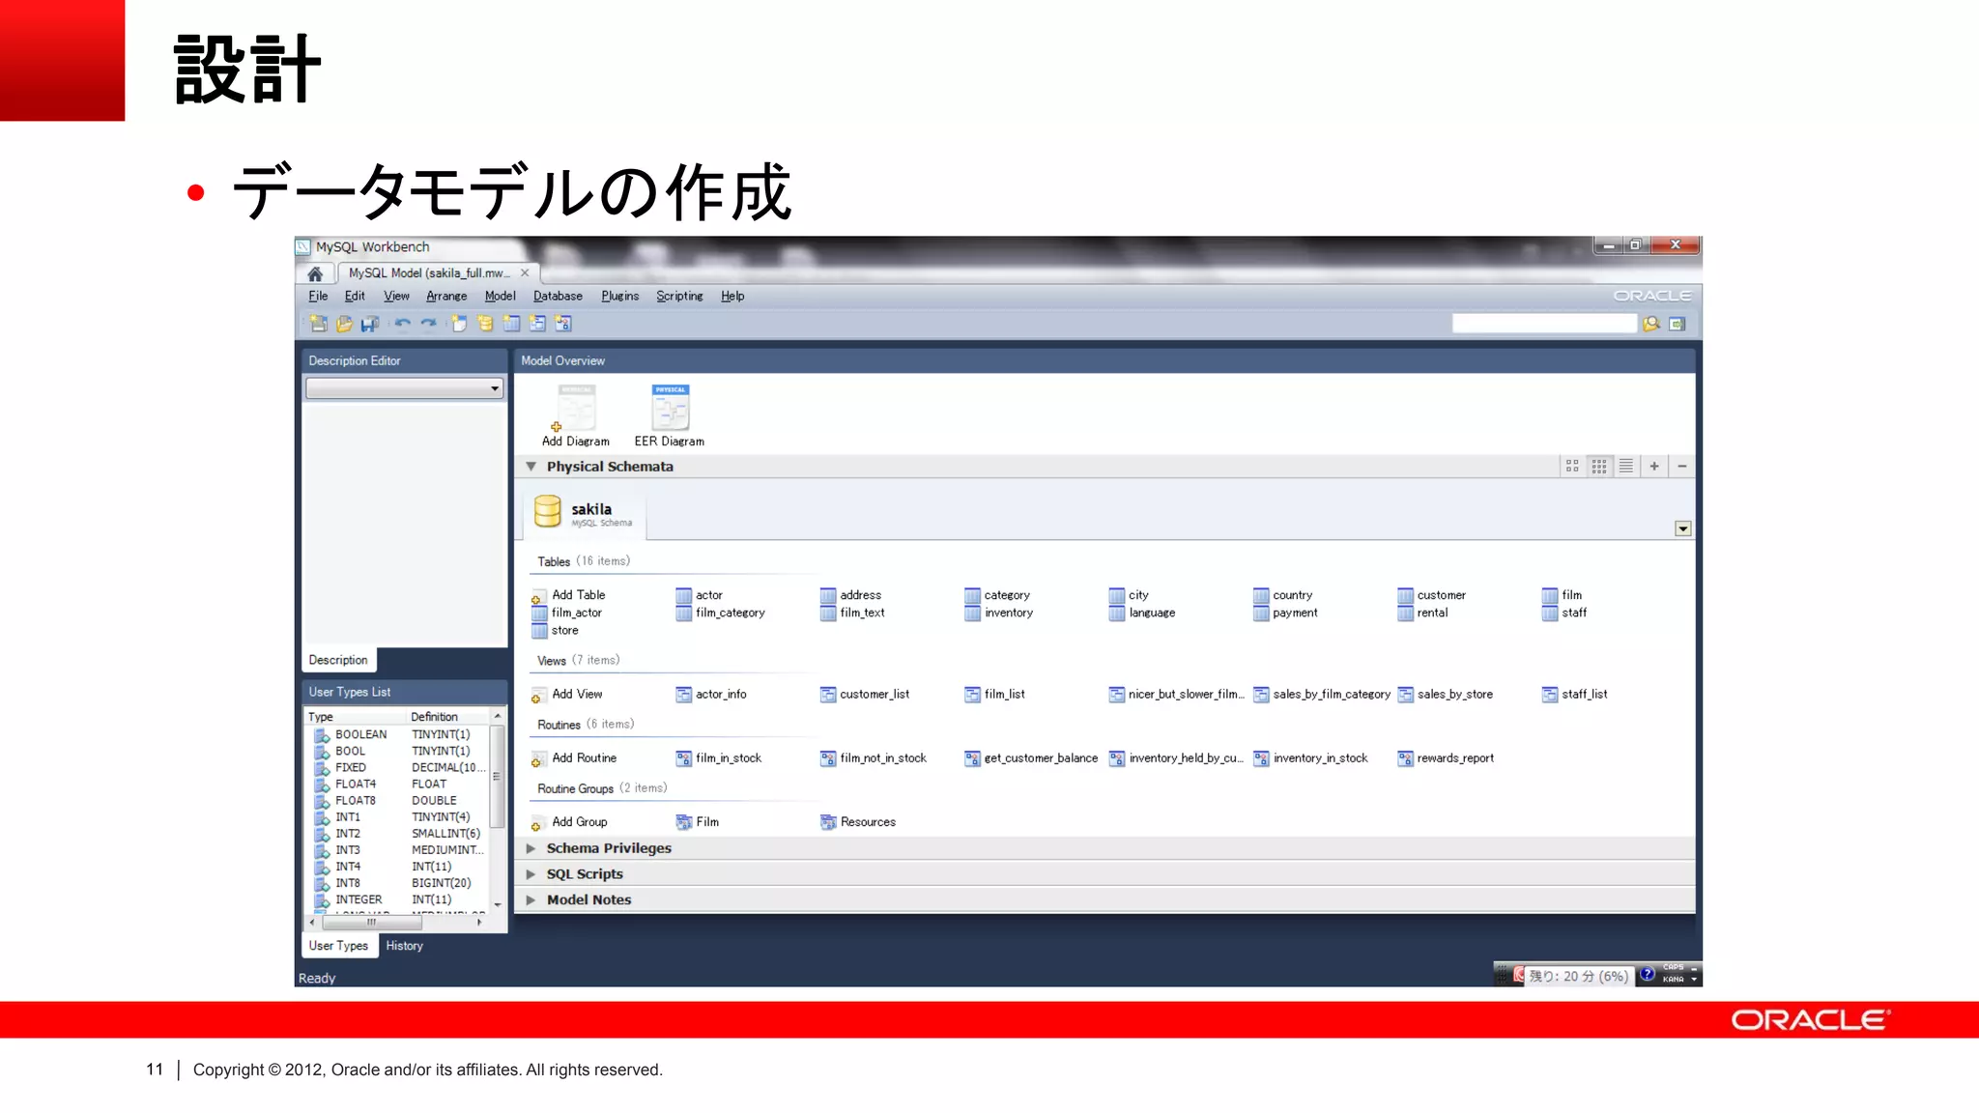
Task: Switch schemata view to small icons
Action: 1599,466
